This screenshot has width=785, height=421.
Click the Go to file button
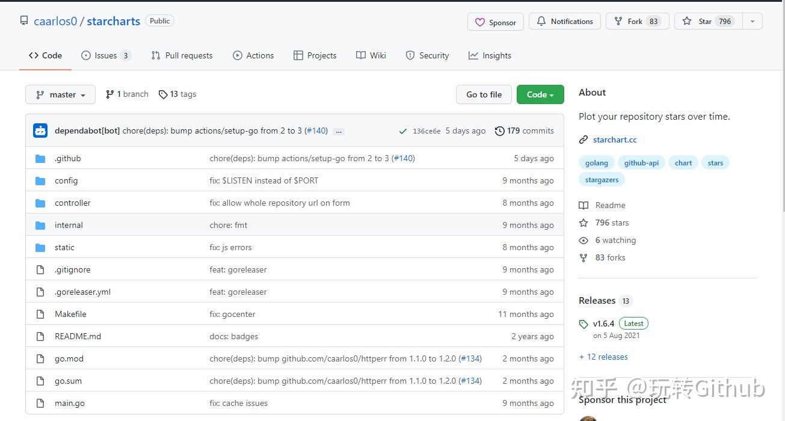coord(484,94)
